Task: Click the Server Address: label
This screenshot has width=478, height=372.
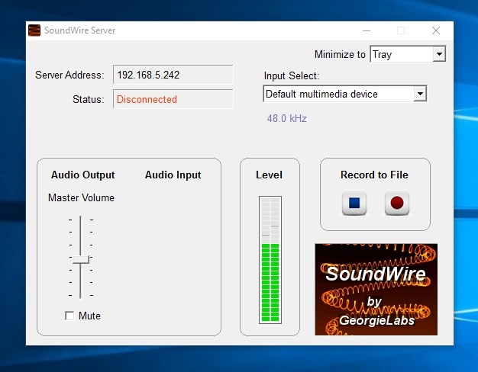Action: [69, 75]
